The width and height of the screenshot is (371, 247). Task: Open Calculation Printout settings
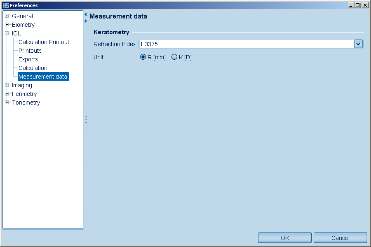point(44,42)
